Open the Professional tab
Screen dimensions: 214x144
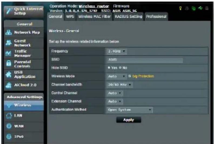(156, 17)
